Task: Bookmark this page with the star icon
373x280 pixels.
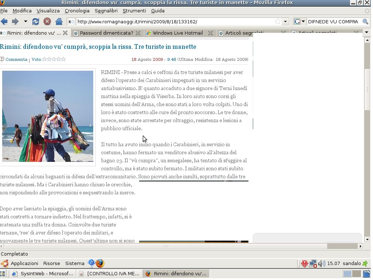Action: point(278,22)
